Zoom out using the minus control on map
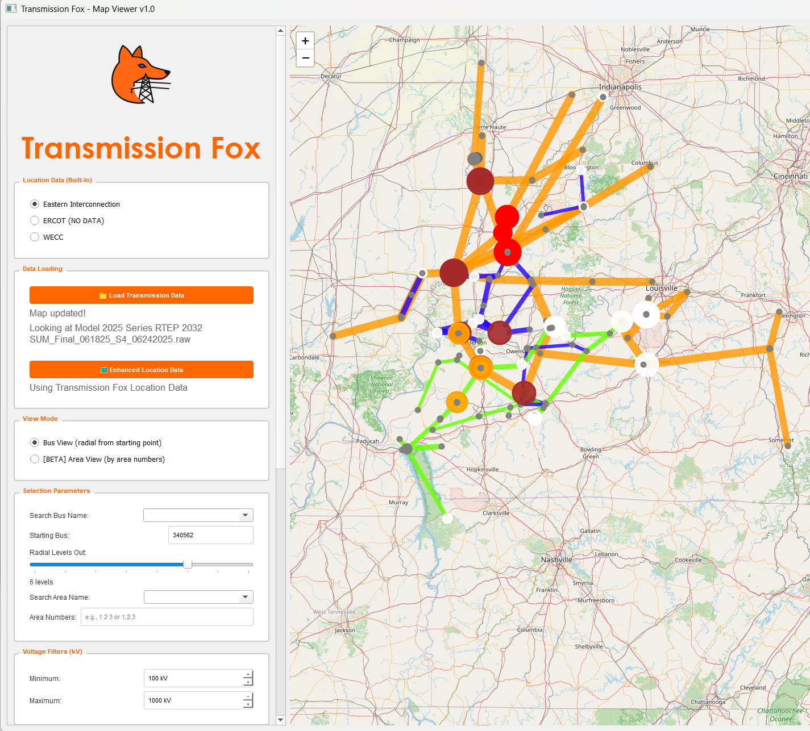The height and width of the screenshot is (731, 810). (305, 58)
